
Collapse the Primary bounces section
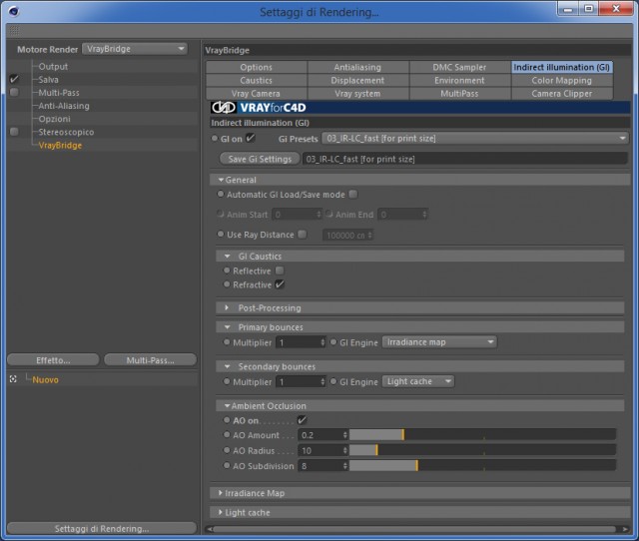point(228,327)
